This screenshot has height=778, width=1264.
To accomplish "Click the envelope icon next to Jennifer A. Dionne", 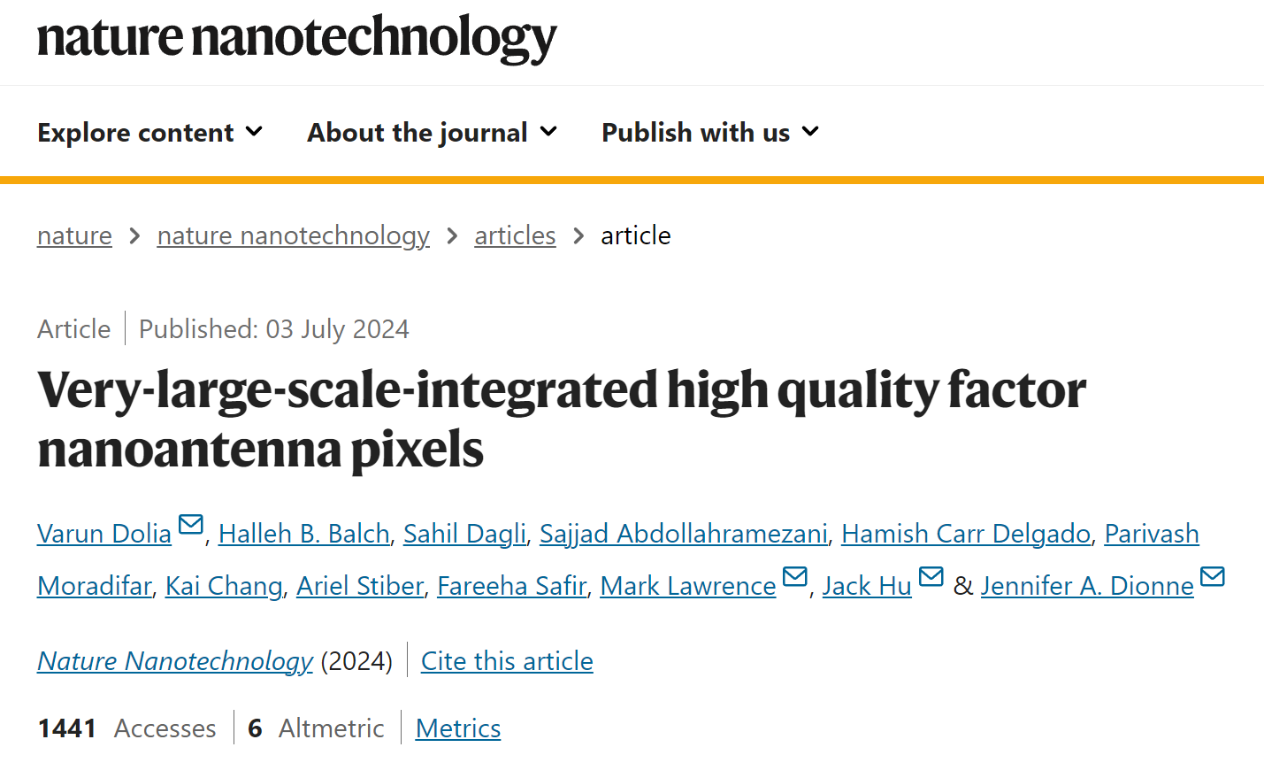I will [x=1213, y=577].
